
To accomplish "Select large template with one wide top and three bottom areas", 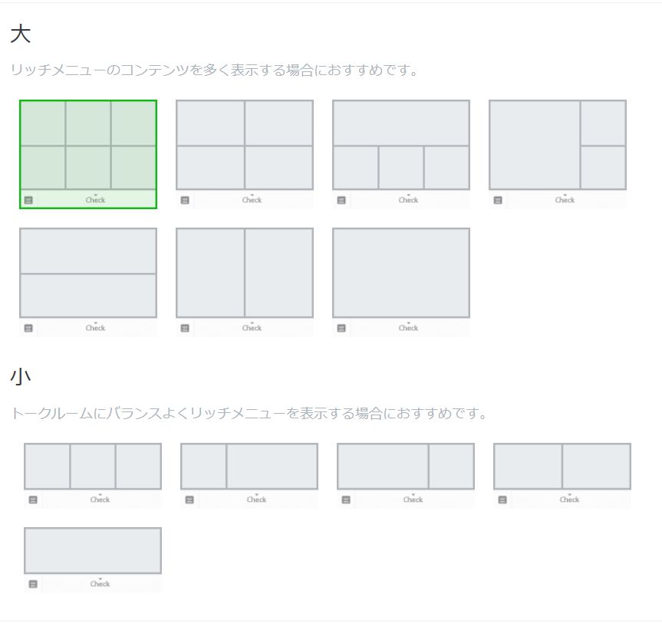I will click(401, 145).
